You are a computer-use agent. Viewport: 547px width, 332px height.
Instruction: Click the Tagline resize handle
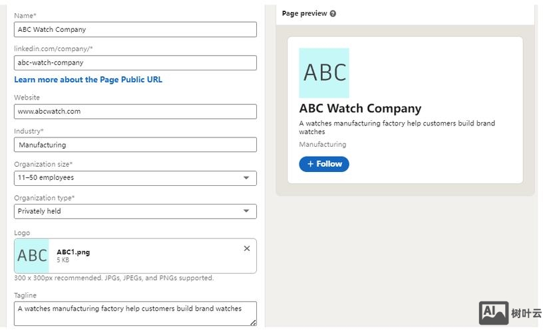click(253, 323)
